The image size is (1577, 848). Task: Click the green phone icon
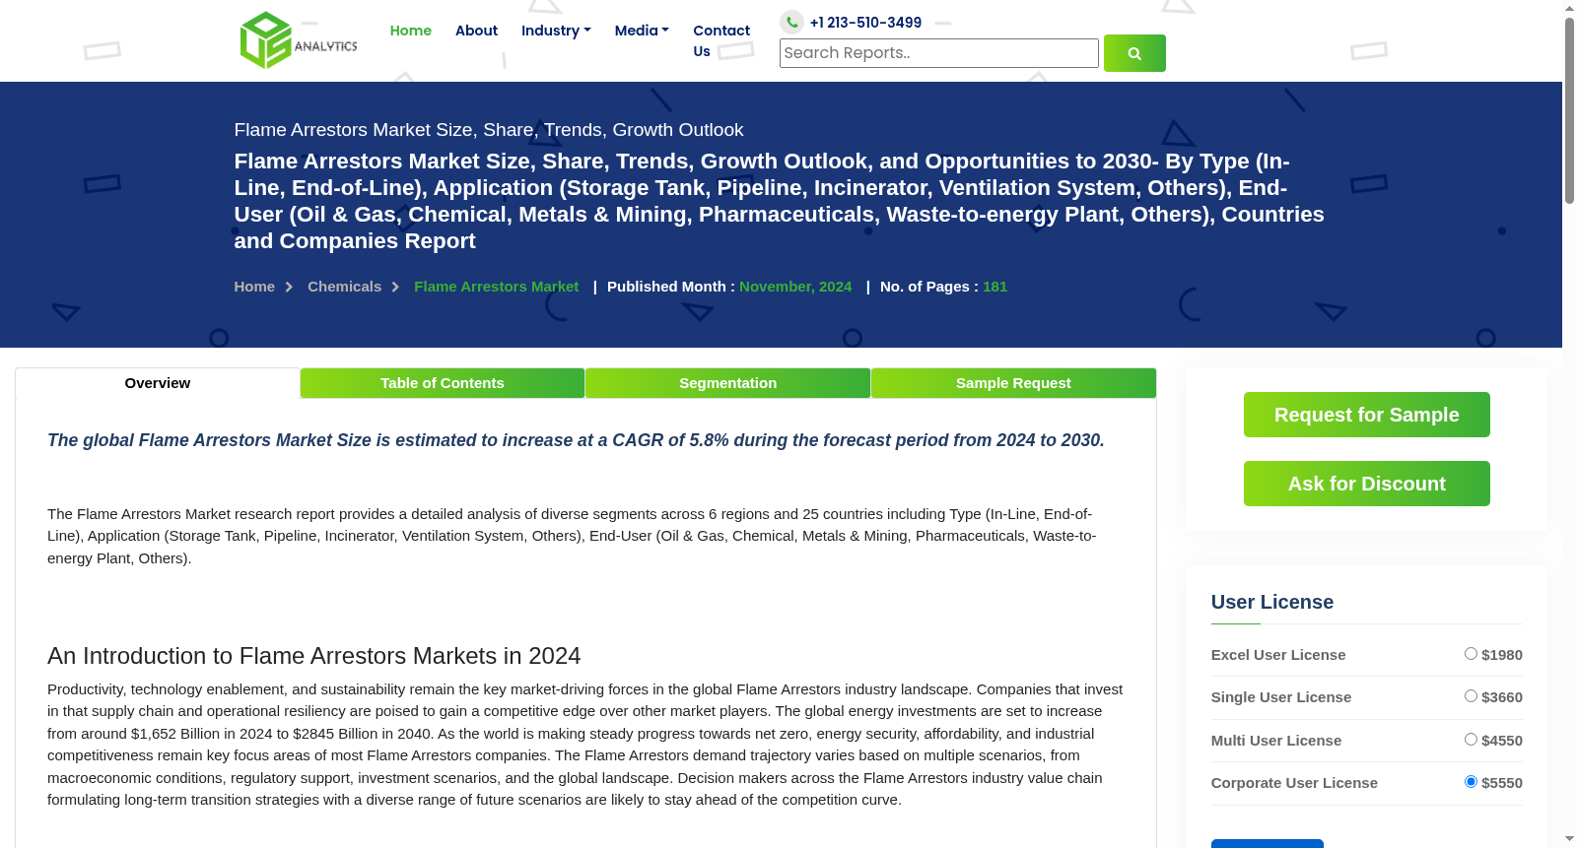[791, 22]
